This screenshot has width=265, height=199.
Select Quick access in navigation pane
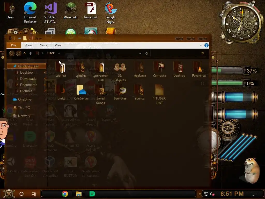point(27,66)
